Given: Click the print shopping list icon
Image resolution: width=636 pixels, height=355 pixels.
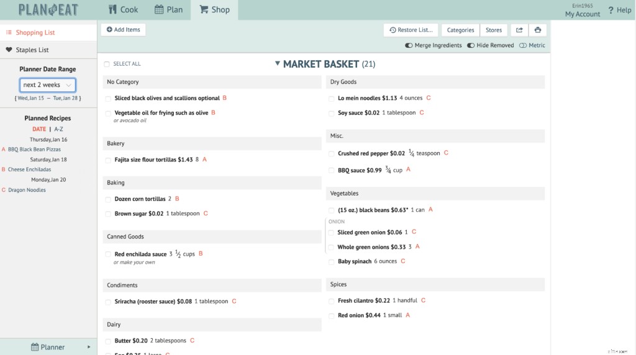Looking at the screenshot, I should click(538, 30).
